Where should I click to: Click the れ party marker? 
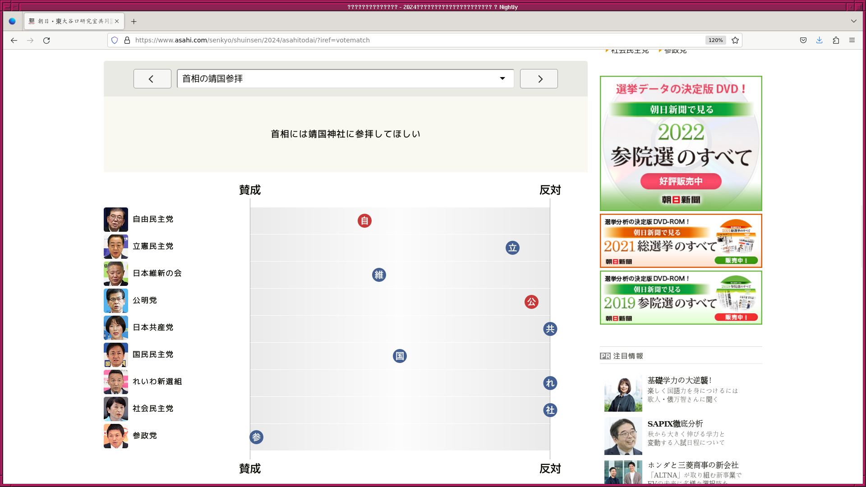[x=550, y=383]
